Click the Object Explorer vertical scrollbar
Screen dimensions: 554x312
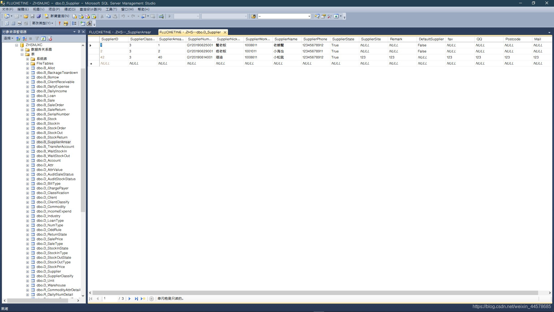pos(83,140)
